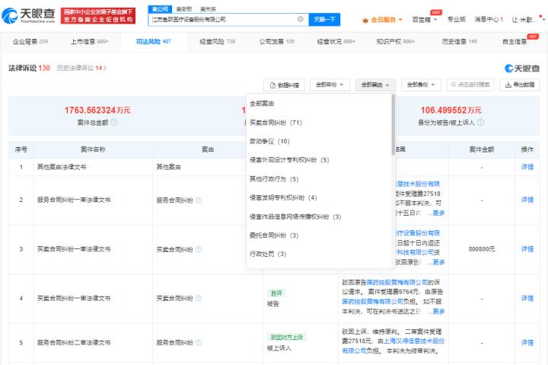Collapse the 全部案由 dropdown
The image size is (548, 365).
tap(375, 85)
